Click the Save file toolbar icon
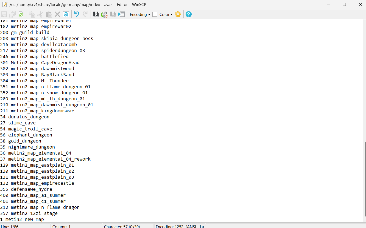 (4, 14)
